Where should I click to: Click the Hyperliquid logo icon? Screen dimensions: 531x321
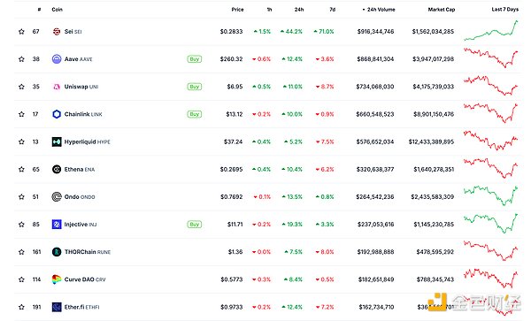57,141
